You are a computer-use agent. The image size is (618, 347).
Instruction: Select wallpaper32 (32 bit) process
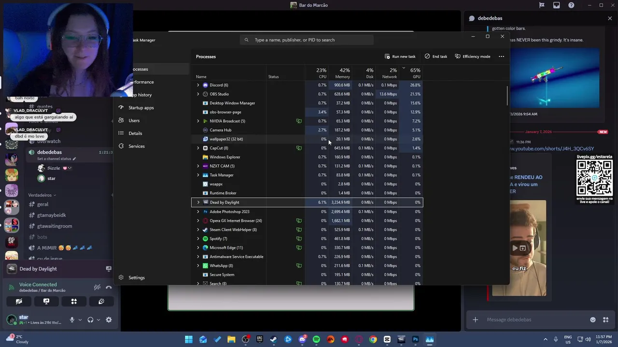(307, 139)
